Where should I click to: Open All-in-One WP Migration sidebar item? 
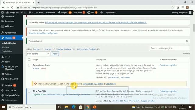point(11,68)
